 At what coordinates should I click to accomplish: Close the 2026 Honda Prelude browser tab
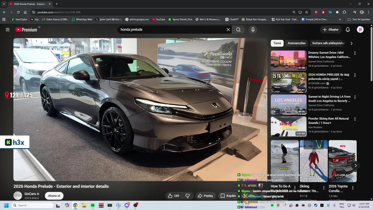pos(50,4)
